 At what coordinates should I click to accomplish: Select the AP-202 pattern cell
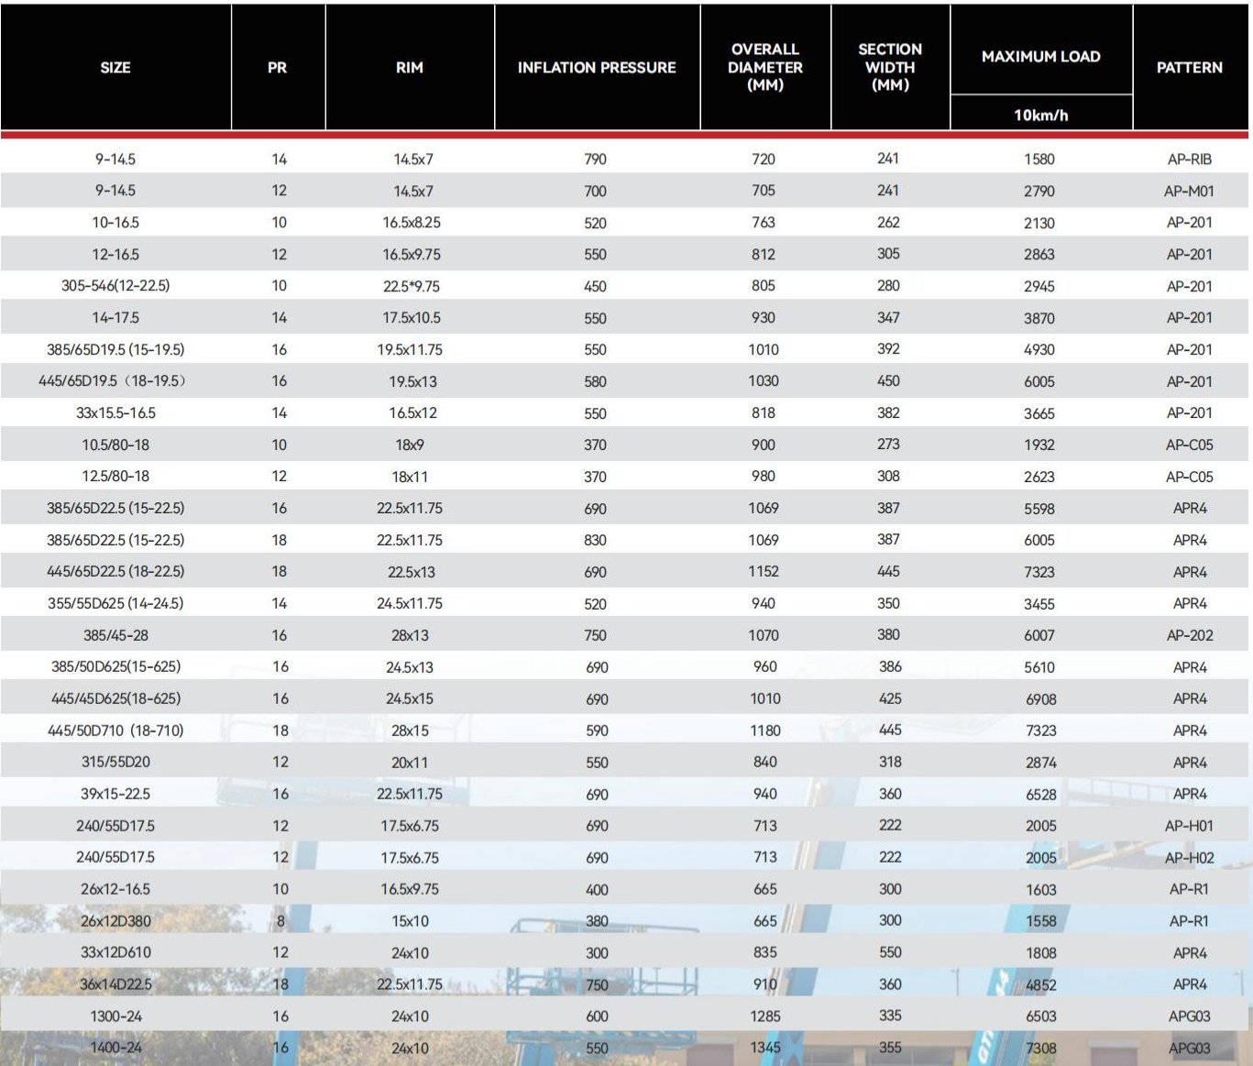[1190, 635]
